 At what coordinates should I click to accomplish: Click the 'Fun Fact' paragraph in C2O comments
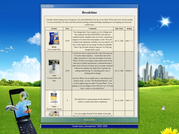pyautogui.click(x=92, y=83)
